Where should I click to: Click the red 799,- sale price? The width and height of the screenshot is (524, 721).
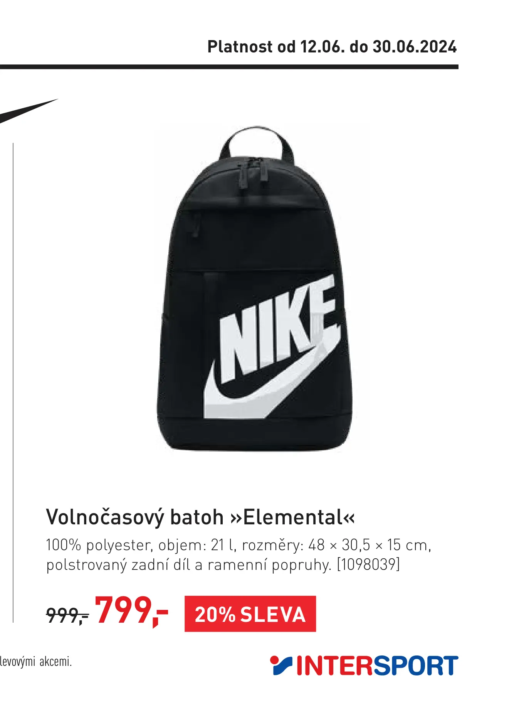(131, 611)
